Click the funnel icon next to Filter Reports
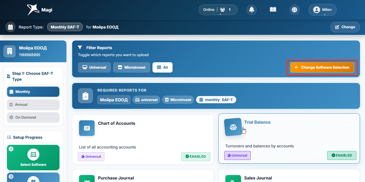 coord(80,48)
